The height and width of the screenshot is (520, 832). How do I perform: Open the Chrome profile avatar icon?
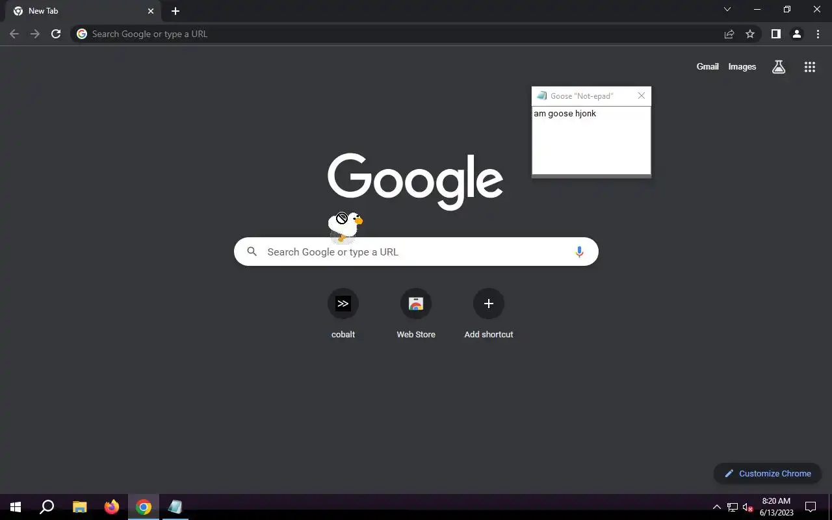797,34
